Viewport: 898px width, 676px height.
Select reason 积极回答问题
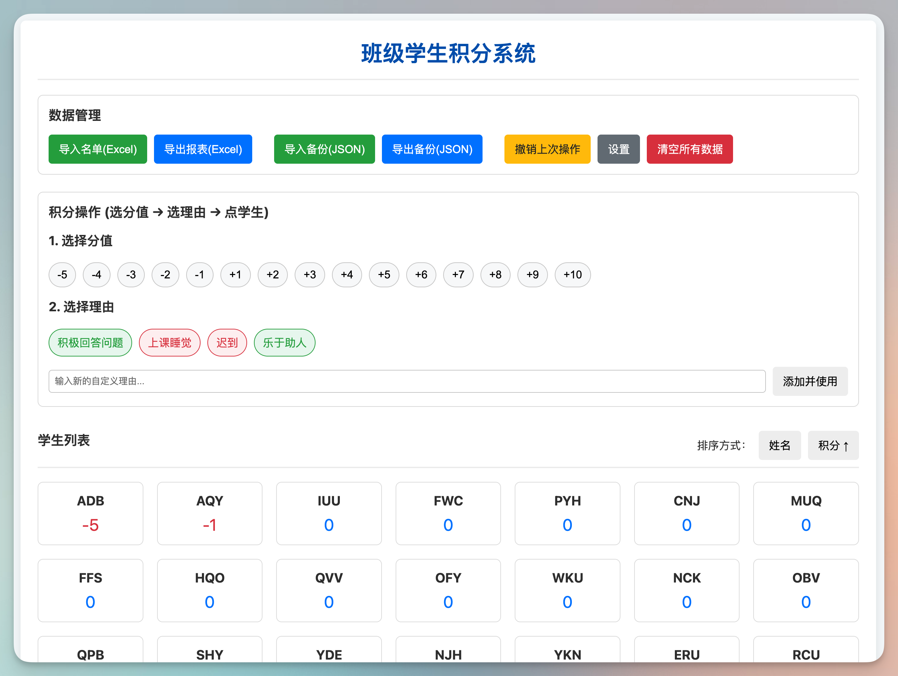tap(90, 342)
